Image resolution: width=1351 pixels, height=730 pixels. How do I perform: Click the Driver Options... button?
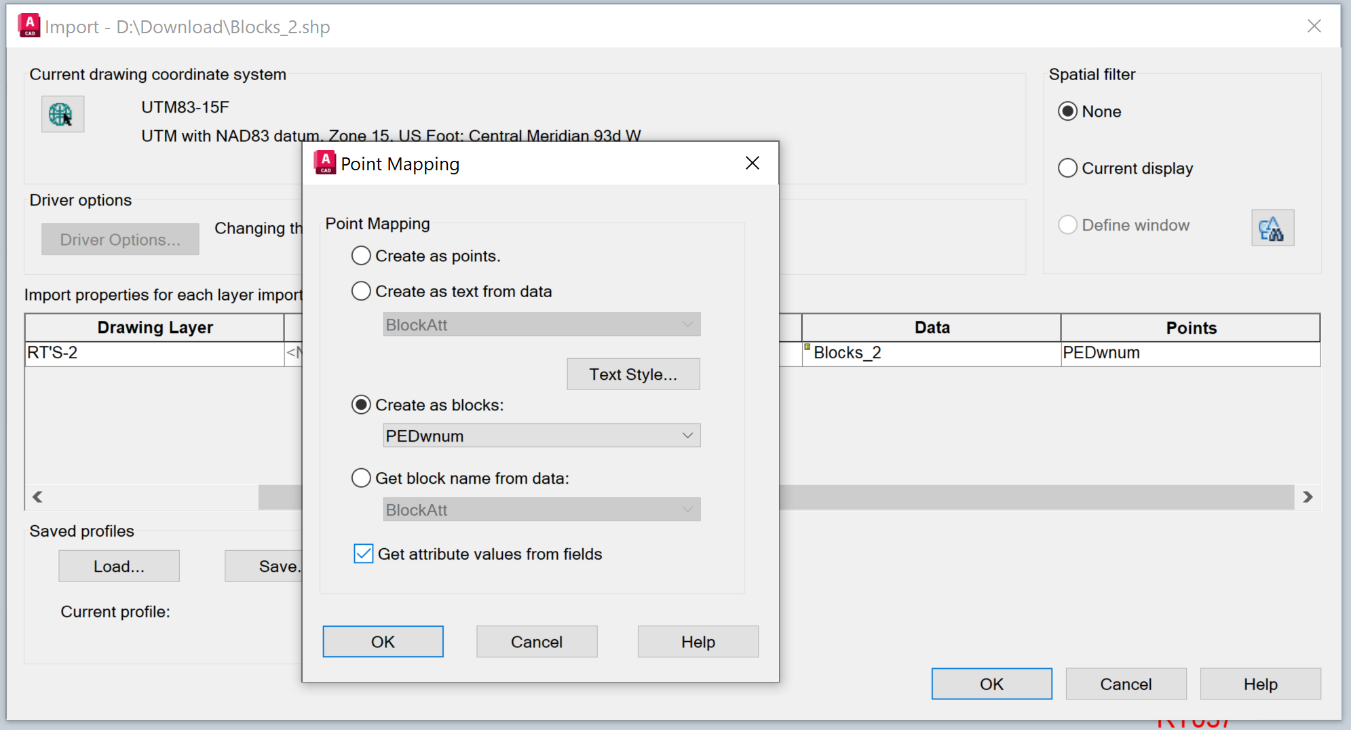(120, 239)
